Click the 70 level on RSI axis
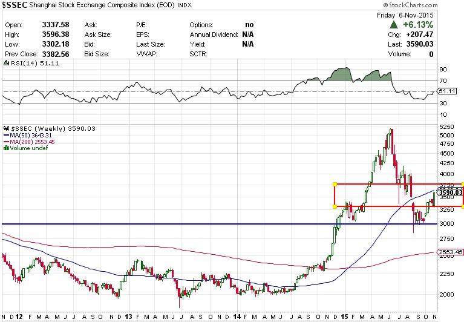 (x=443, y=80)
